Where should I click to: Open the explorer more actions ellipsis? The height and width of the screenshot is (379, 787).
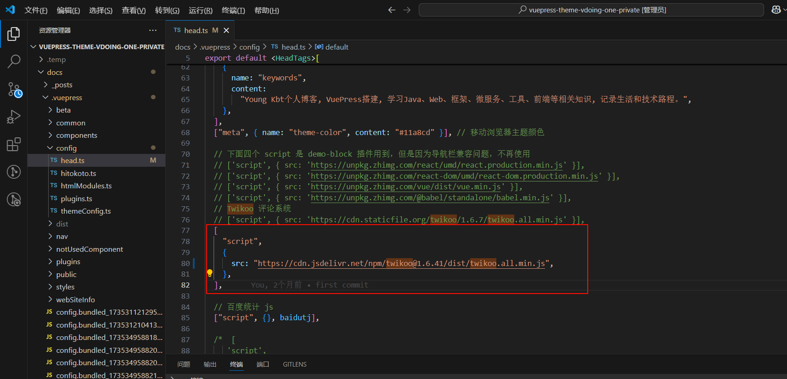[x=153, y=30]
